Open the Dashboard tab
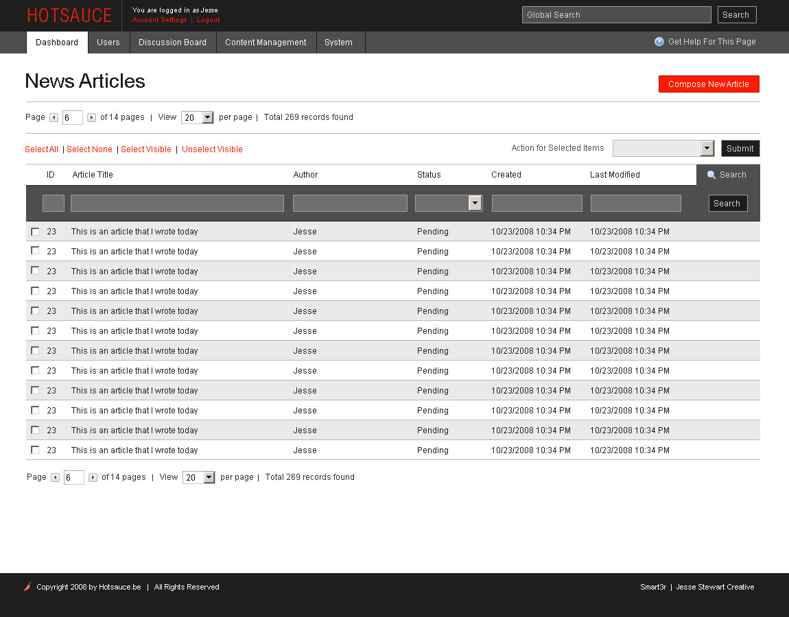The height and width of the screenshot is (617, 789). tap(57, 43)
